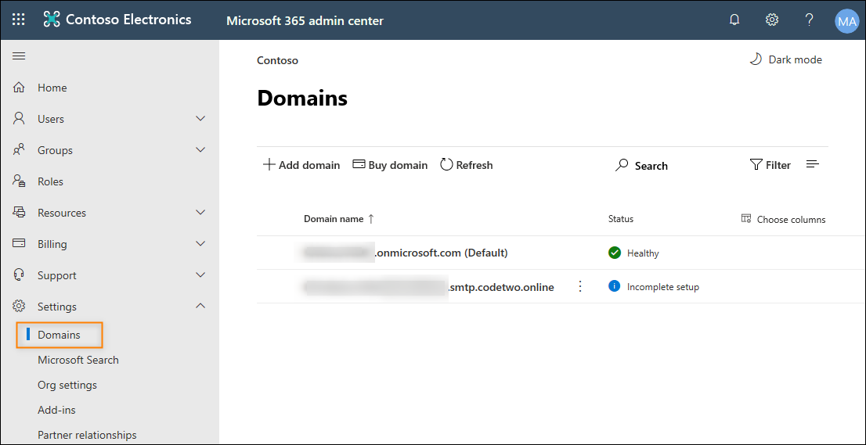The width and height of the screenshot is (866, 445).
Task: Collapse the navigation hamburger menu
Action: (19, 56)
